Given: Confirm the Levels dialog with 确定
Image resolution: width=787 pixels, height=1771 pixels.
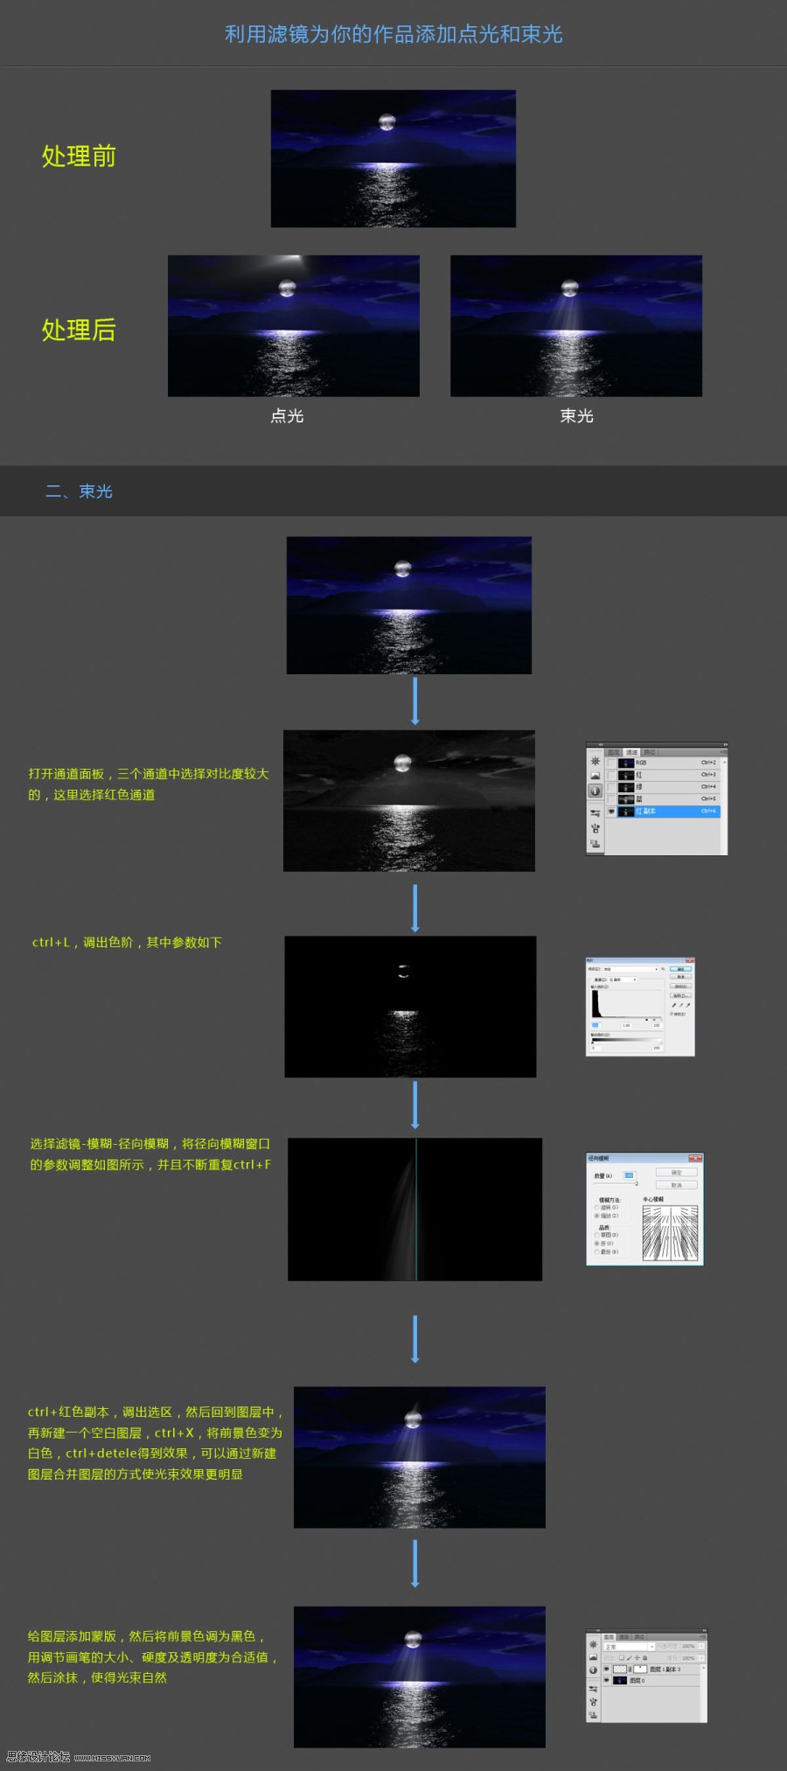Looking at the screenshot, I should coord(680,969).
